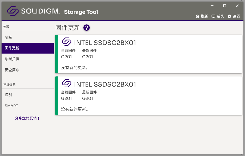
Task: Open the 总结 summary page
Action: pos(8,37)
